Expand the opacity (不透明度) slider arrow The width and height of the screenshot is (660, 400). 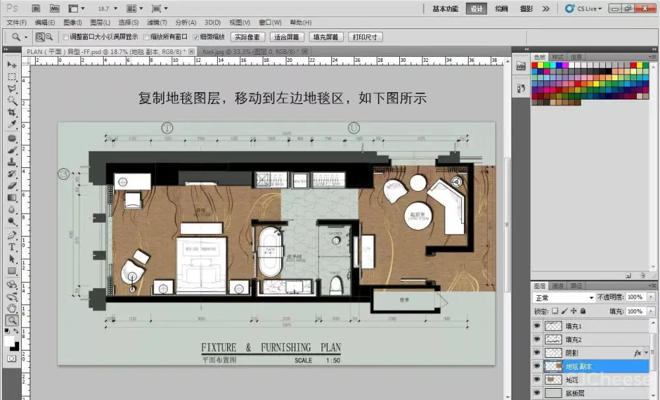[x=651, y=298]
